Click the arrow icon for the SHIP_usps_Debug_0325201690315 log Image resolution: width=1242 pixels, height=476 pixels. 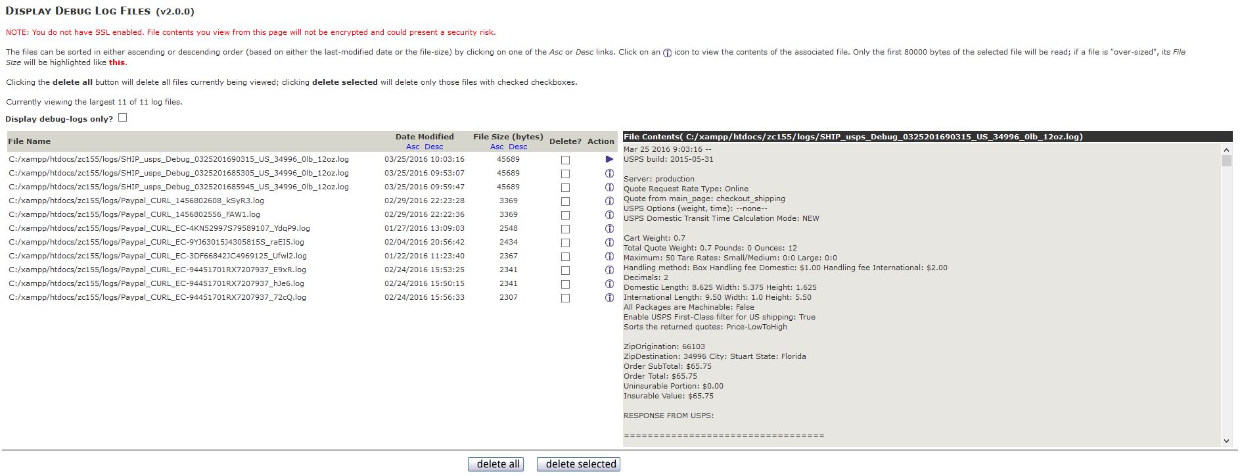tap(609, 159)
